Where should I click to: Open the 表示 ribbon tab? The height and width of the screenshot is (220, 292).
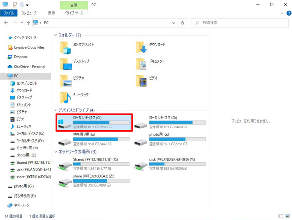51,13
